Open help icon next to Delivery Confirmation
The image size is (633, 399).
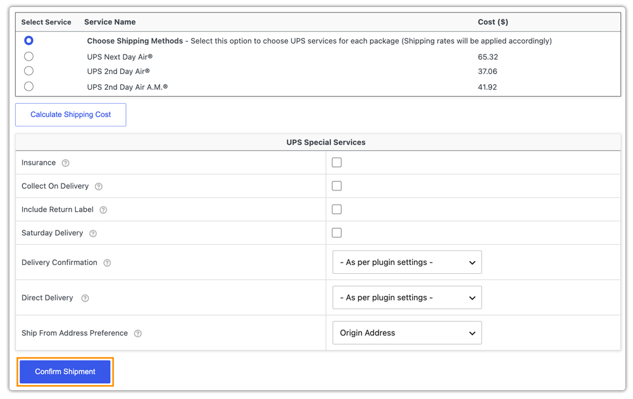(107, 262)
